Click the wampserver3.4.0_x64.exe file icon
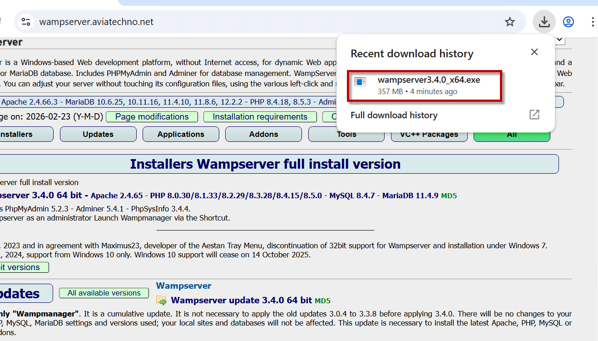Image resolution: width=598 pixels, height=341 pixels. (360, 82)
